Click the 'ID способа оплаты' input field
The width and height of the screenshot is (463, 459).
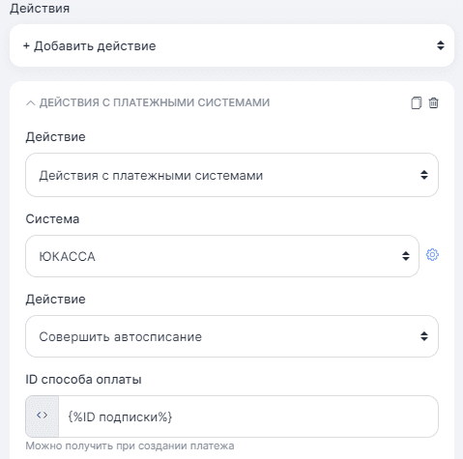(248, 416)
